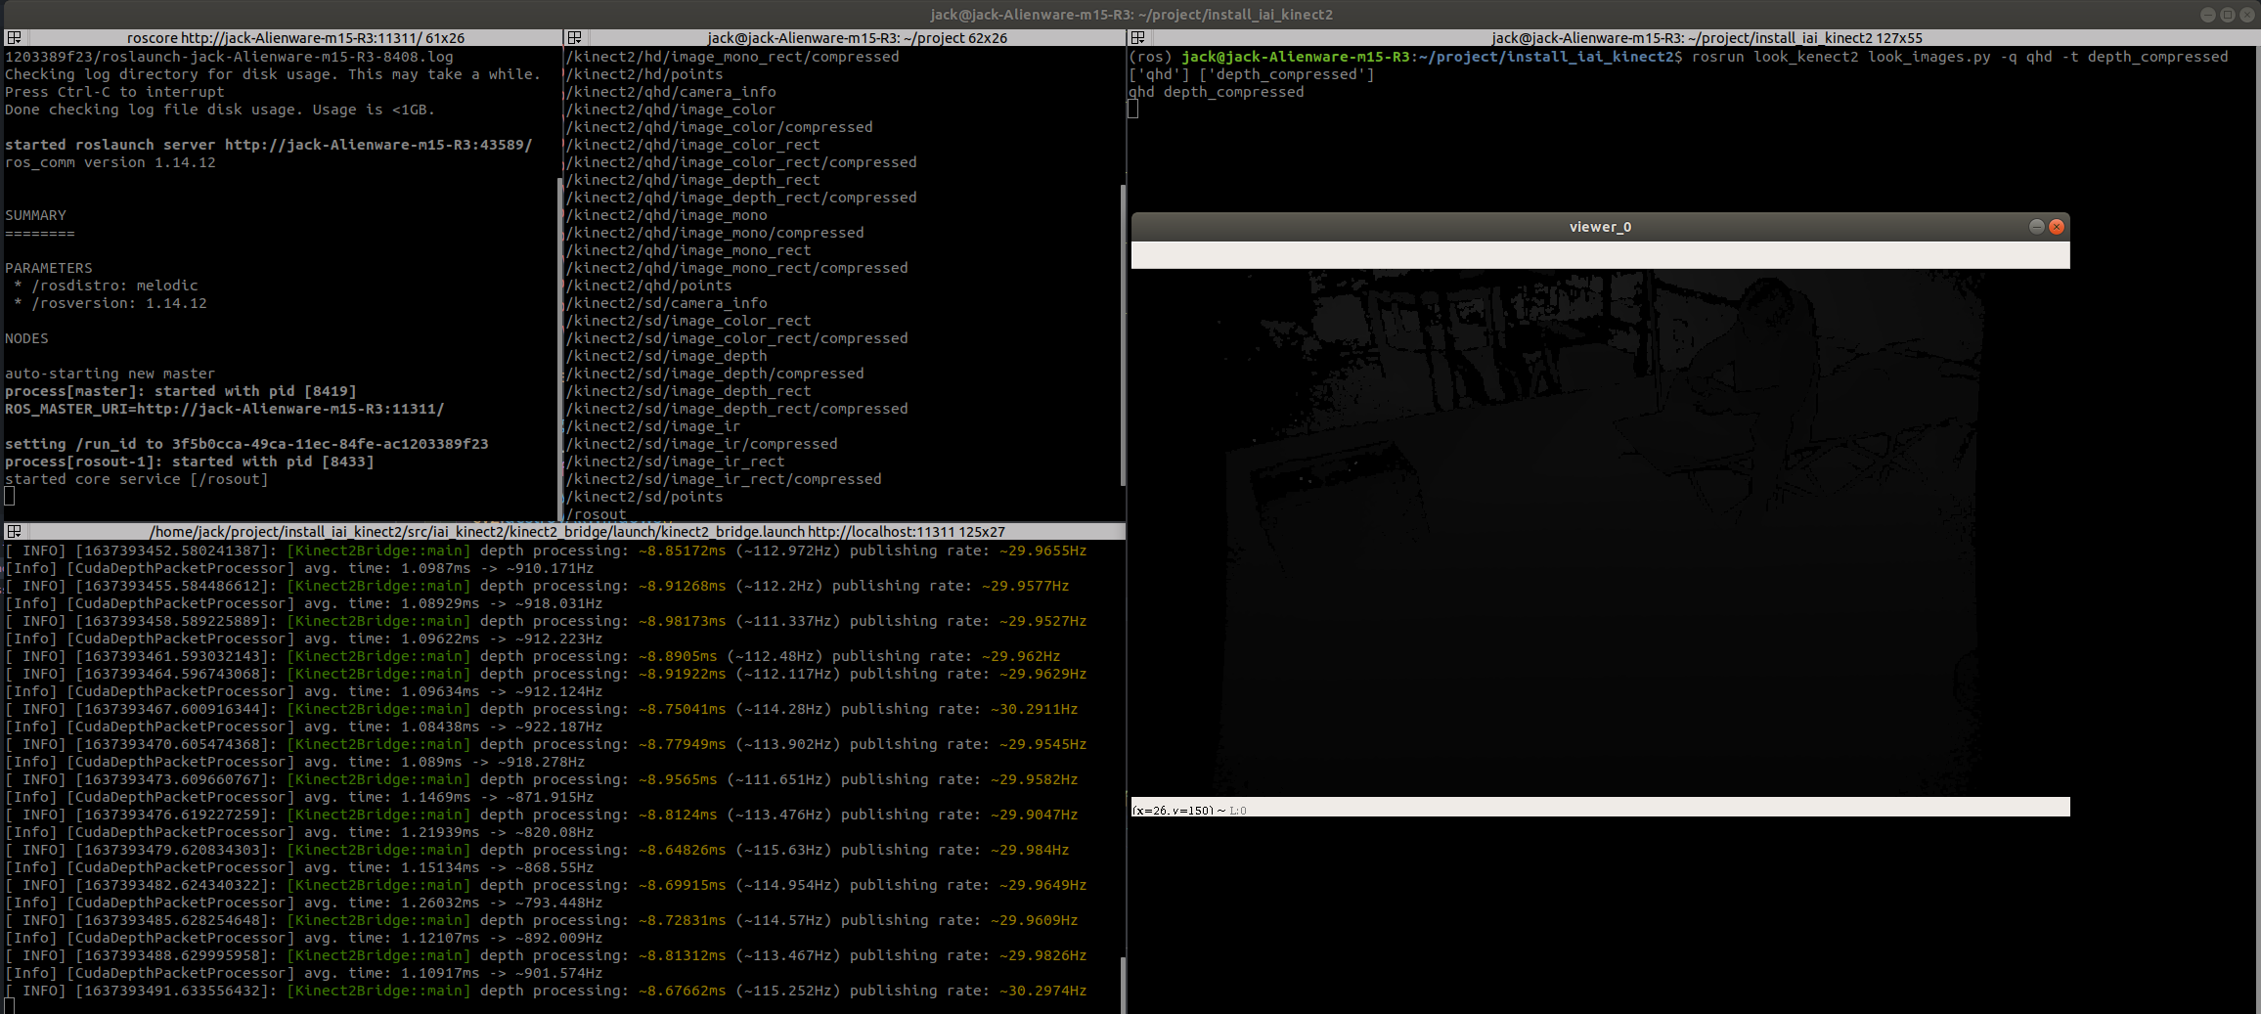The height and width of the screenshot is (1014, 2261).
Task: Click 'process[rosout-1]: started with pid [8433]' line
Action: [190, 462]
